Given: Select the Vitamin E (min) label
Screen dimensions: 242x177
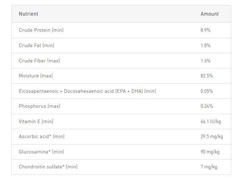Looking at the screenshot, I should tap(36, 121).
